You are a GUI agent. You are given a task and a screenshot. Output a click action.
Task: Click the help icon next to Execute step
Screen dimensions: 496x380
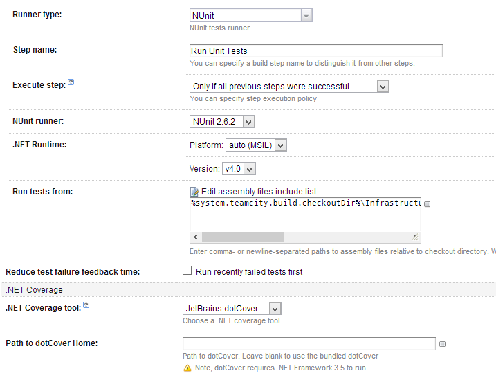pos(71,84)
